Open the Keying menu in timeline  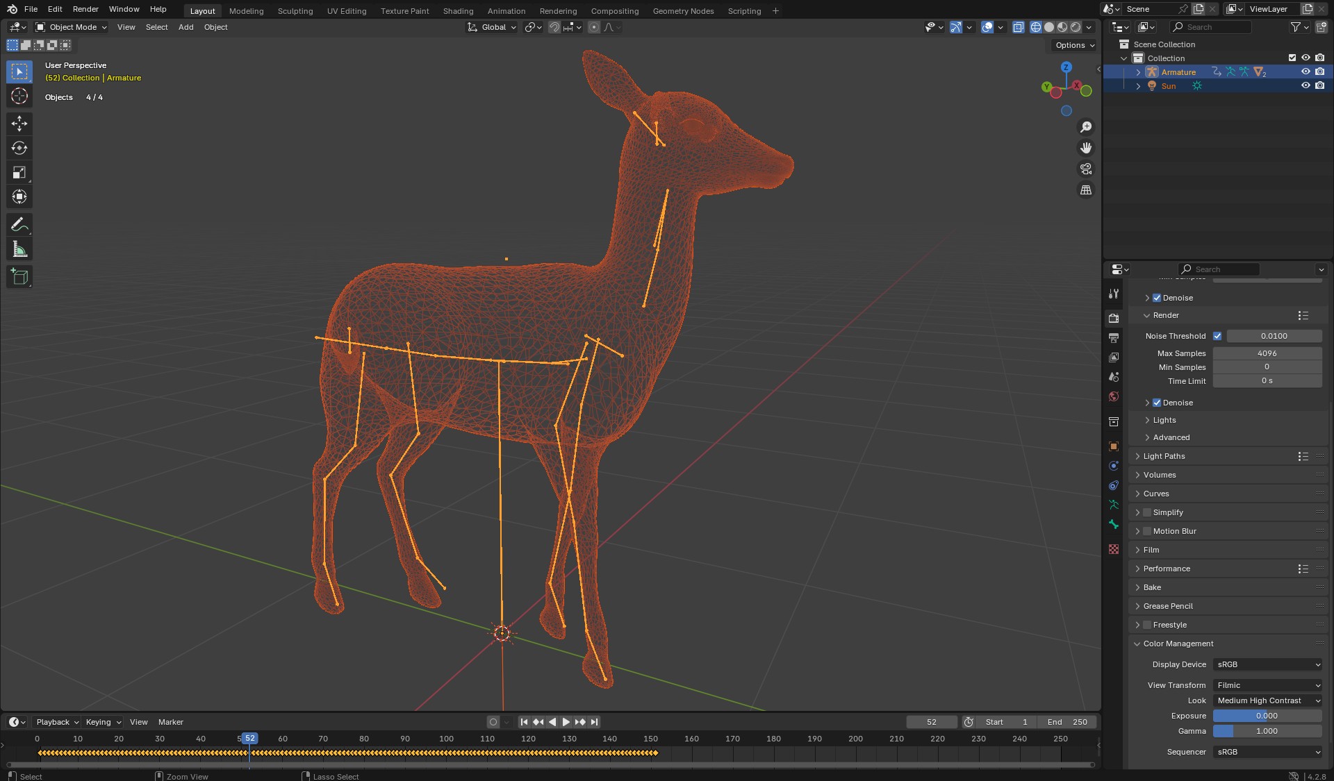tap(103, 722)
